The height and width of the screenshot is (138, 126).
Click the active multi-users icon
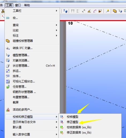click(8, 110)
